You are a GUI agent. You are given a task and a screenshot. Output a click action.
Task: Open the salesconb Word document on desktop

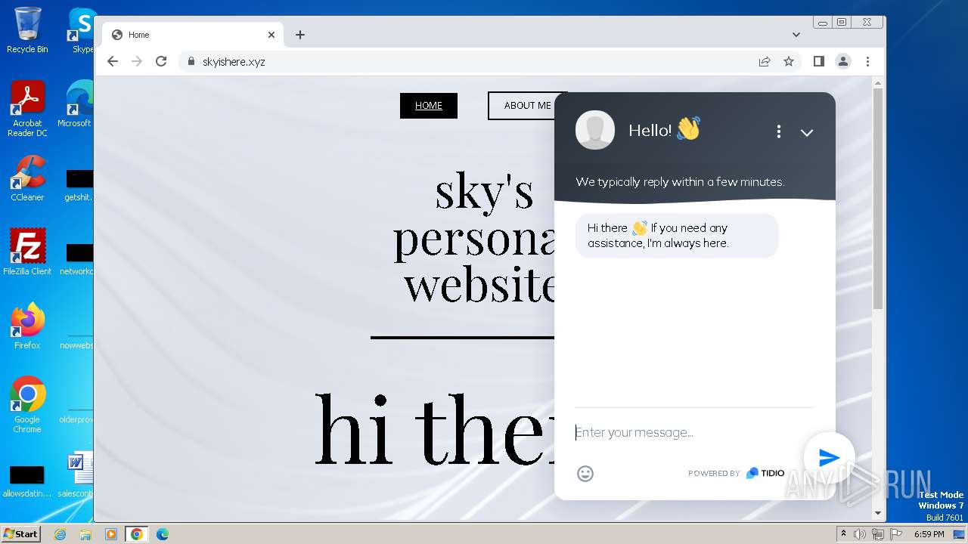tap(76, 474)
